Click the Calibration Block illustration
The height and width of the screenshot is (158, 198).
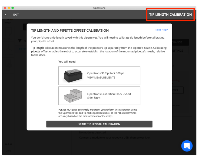73,96
